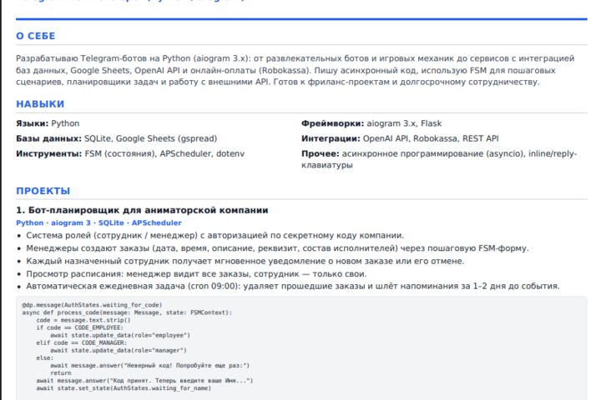Click code line 'async def process_code'
The image size is (601, 400).
127,312
